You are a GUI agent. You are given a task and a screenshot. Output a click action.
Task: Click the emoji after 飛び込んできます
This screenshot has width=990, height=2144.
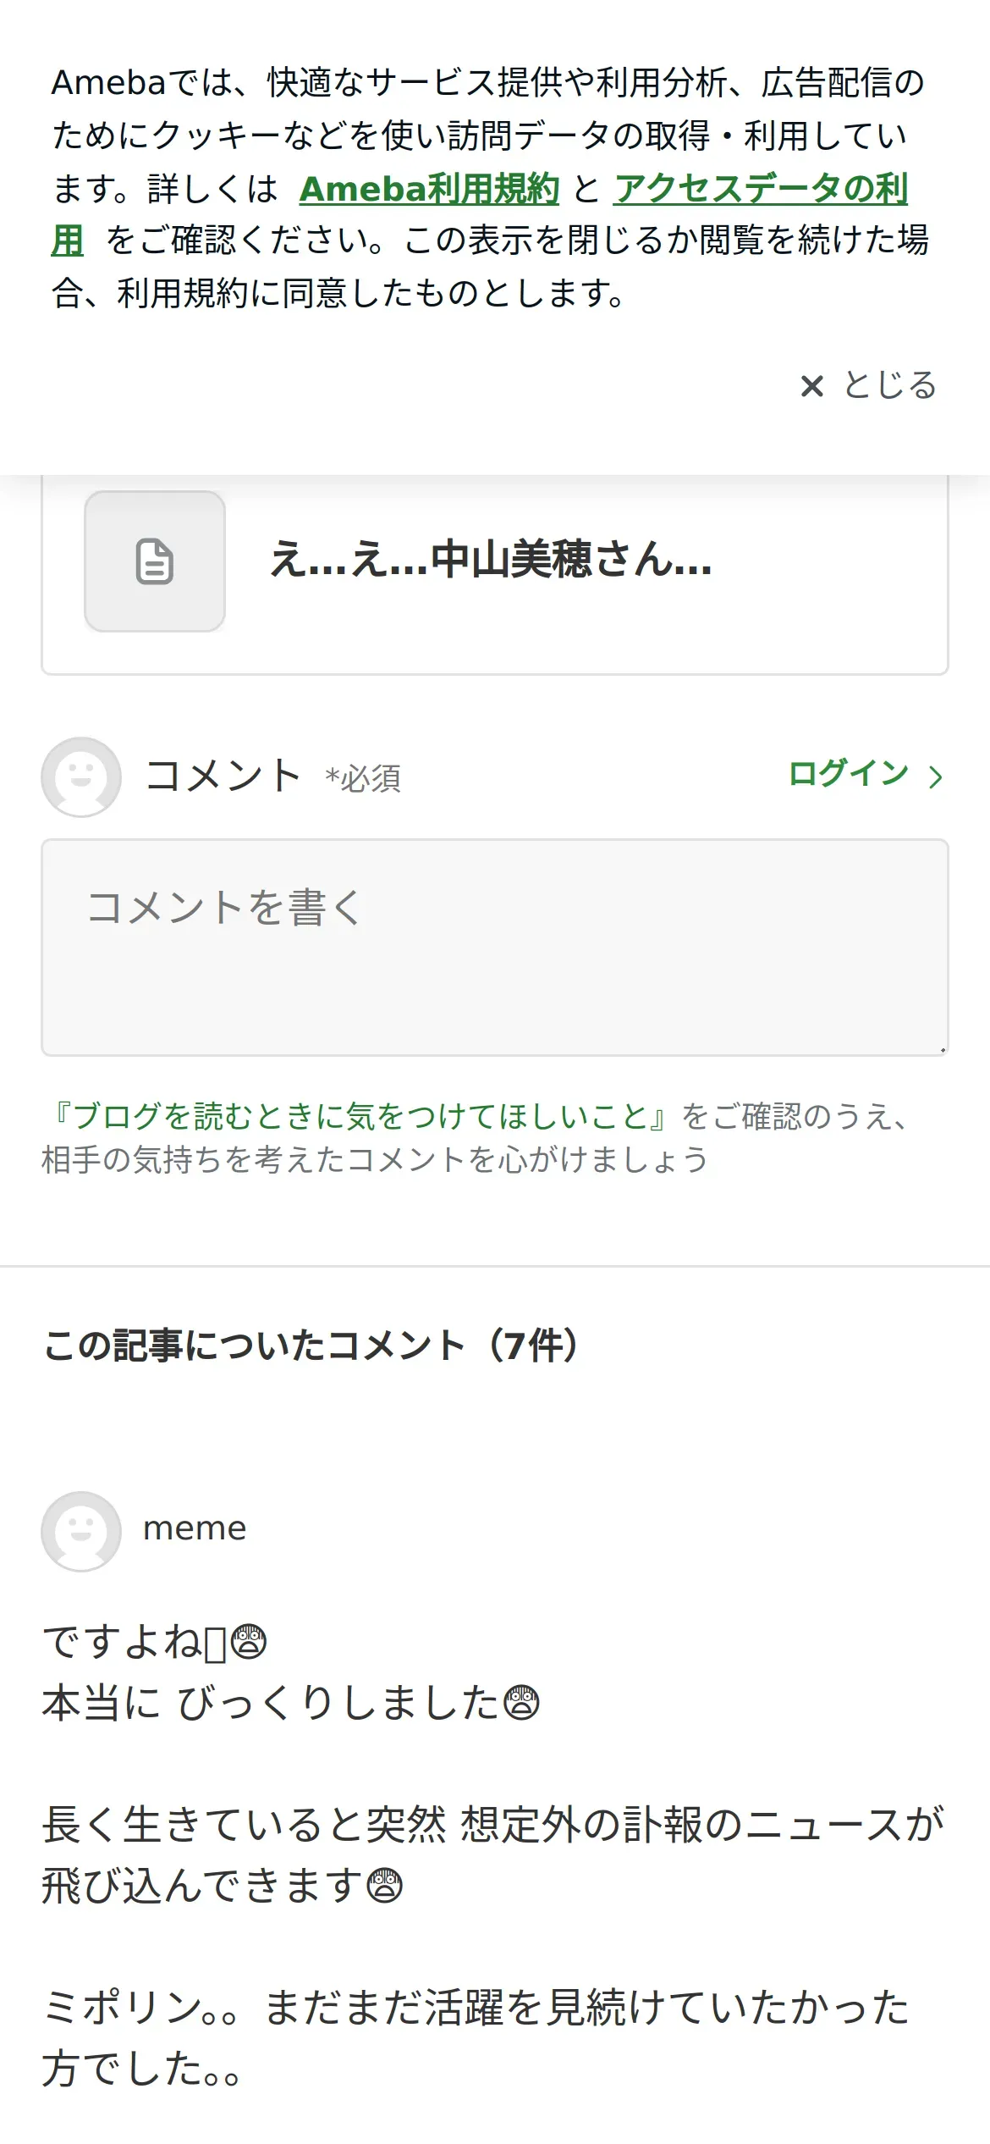click(x=384, y=1886)
